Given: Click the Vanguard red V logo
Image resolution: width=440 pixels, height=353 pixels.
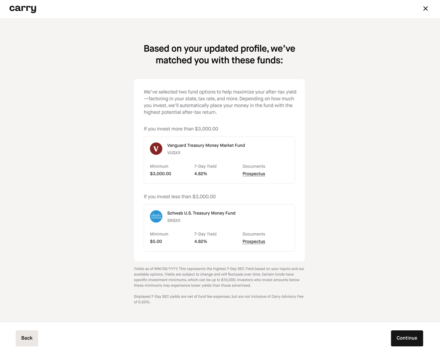Looking at the screenshot, I should coord(156,148).
